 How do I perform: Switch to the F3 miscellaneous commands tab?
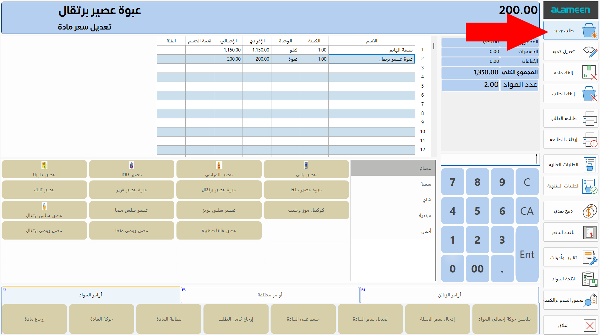tap(270, 295)
